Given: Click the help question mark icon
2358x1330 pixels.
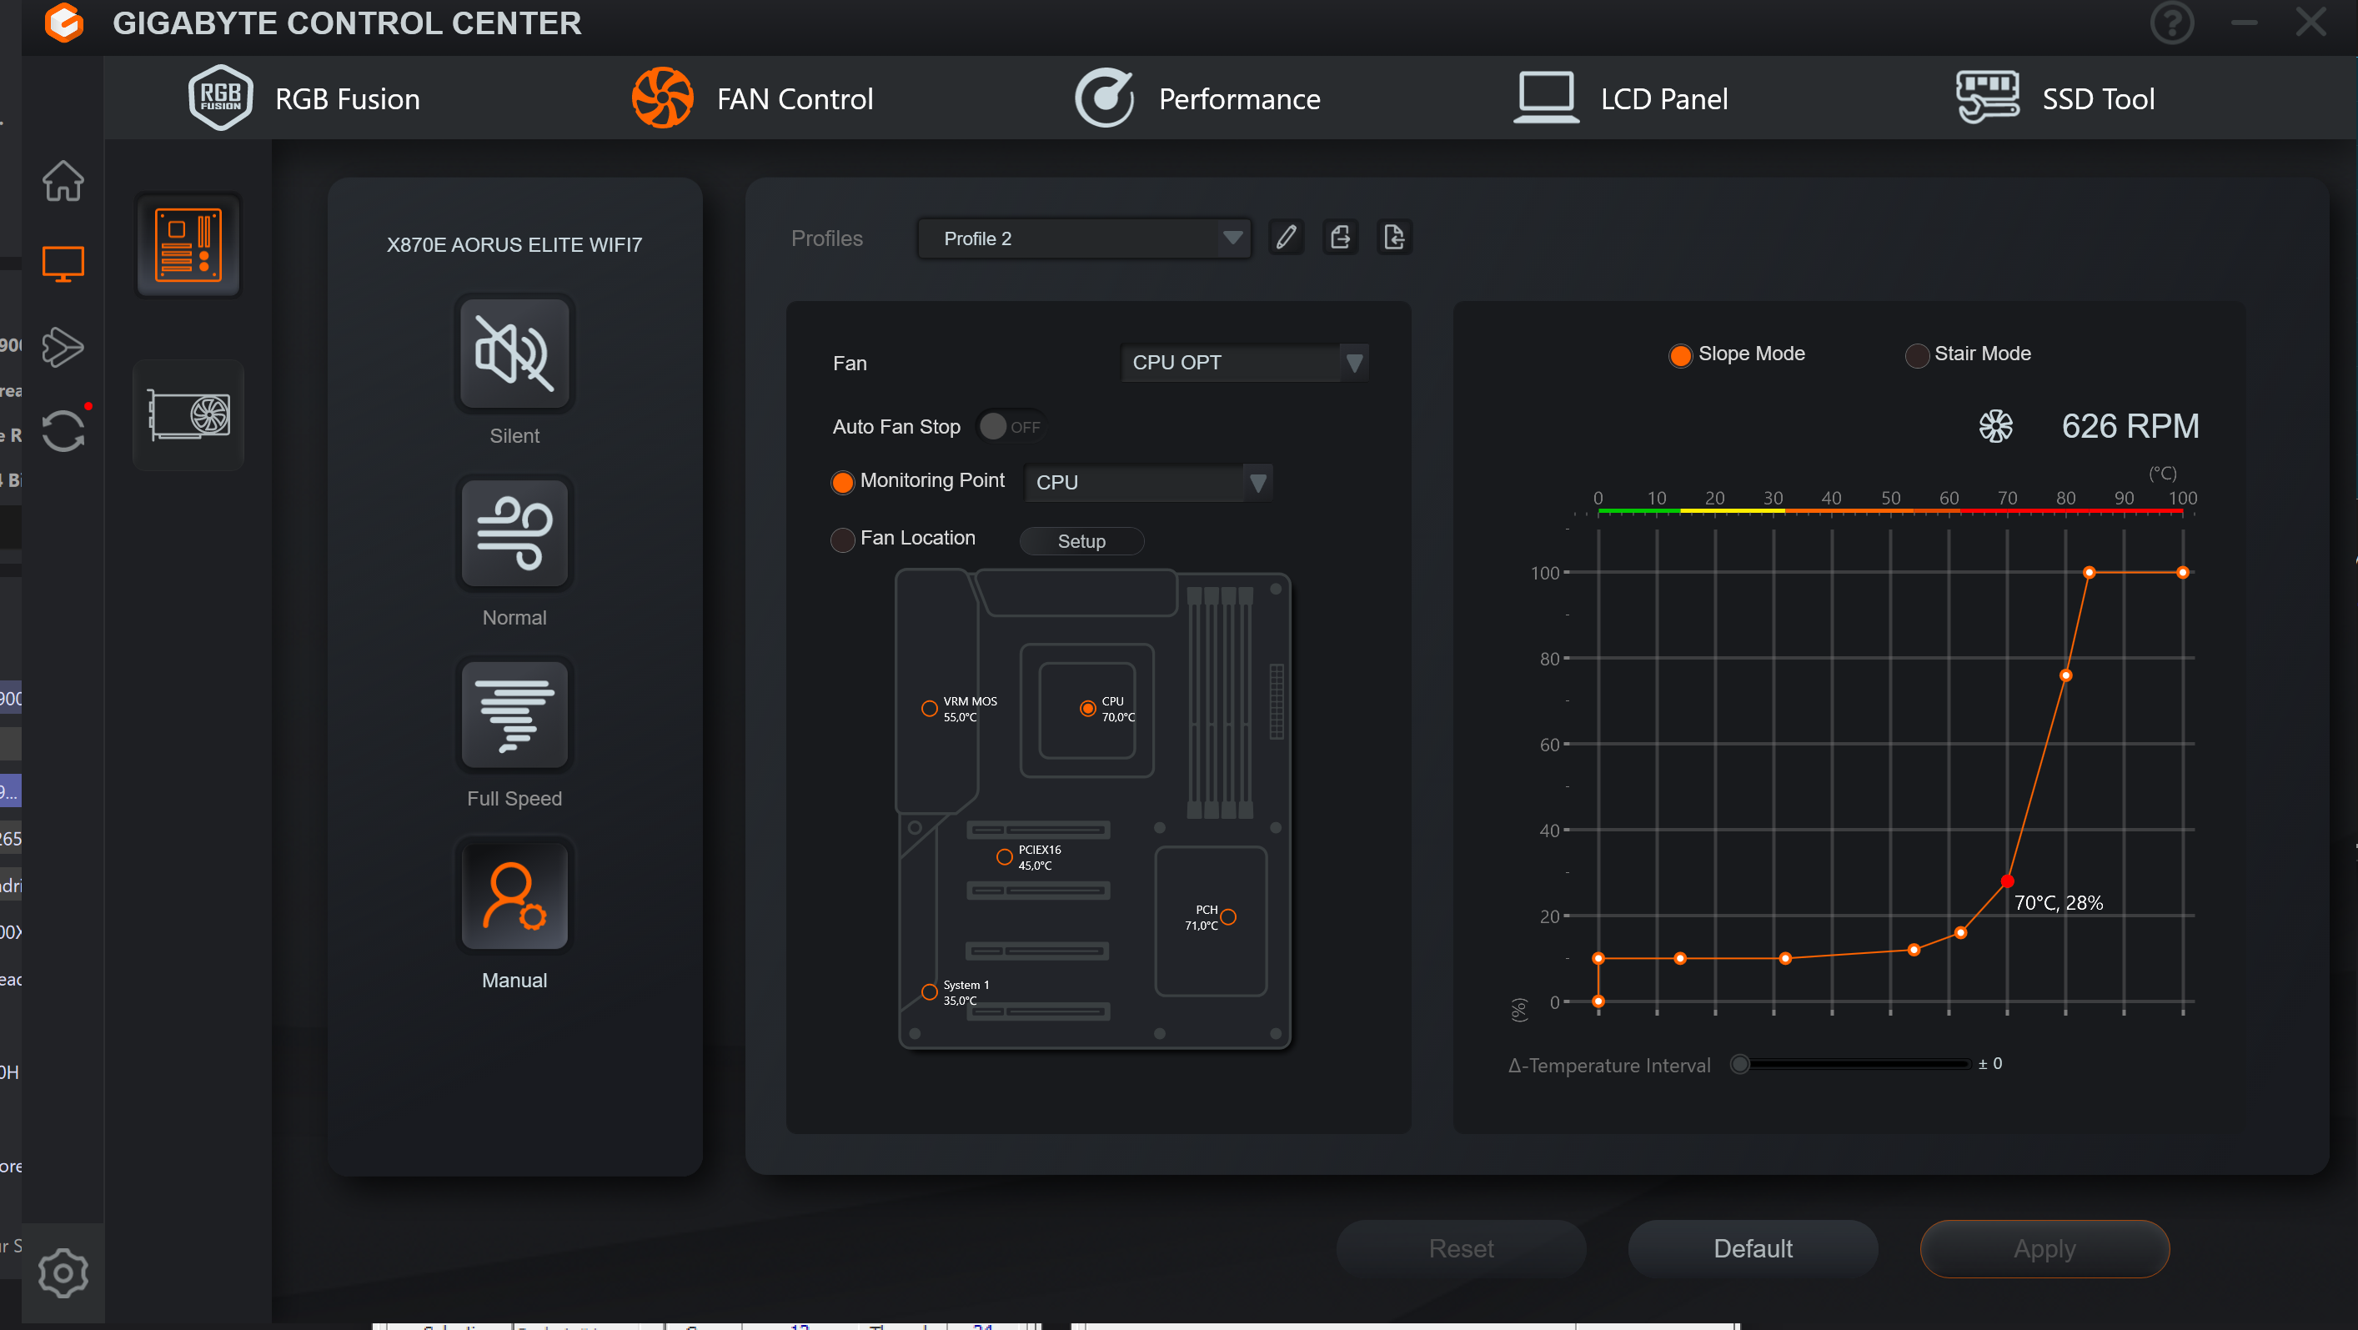Looking at the screenshot, I should click(2171, 22).
